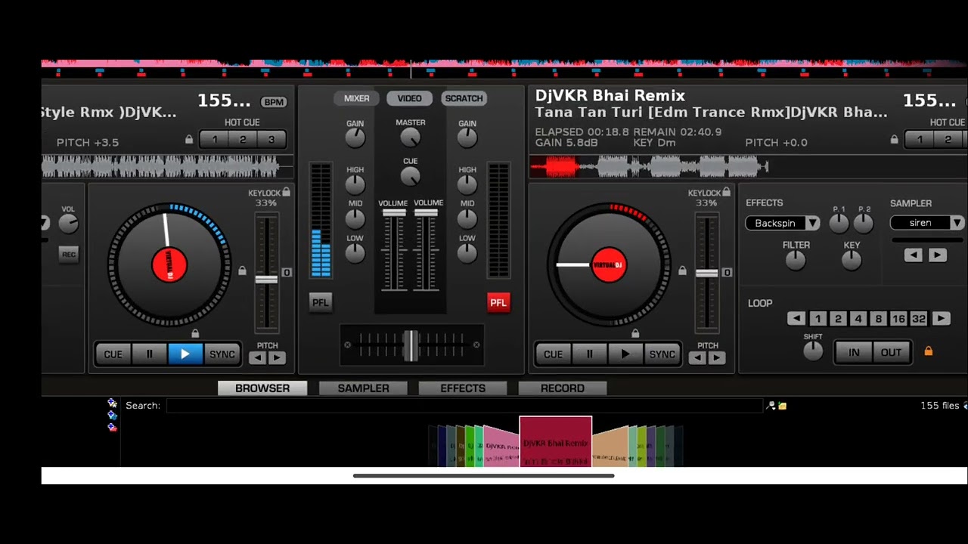Click the right deck pitch slider handle
Screen dimensions: 968x544
[706, 274]
